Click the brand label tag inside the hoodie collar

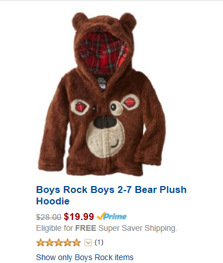click(101, 83)
